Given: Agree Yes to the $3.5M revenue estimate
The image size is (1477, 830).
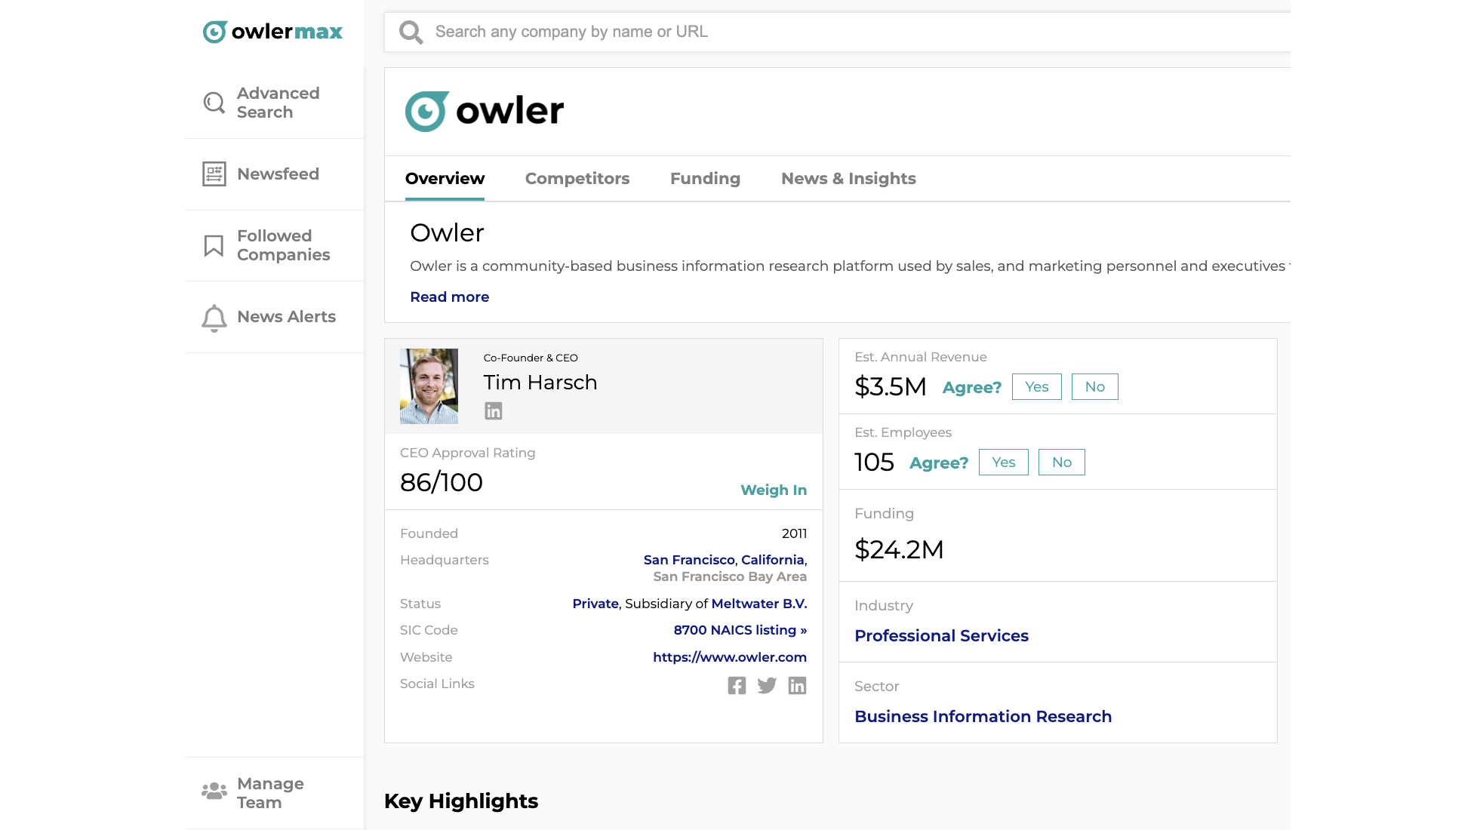Looking at the screenshot, I should pyautogui.click(x=1036, y=386).
